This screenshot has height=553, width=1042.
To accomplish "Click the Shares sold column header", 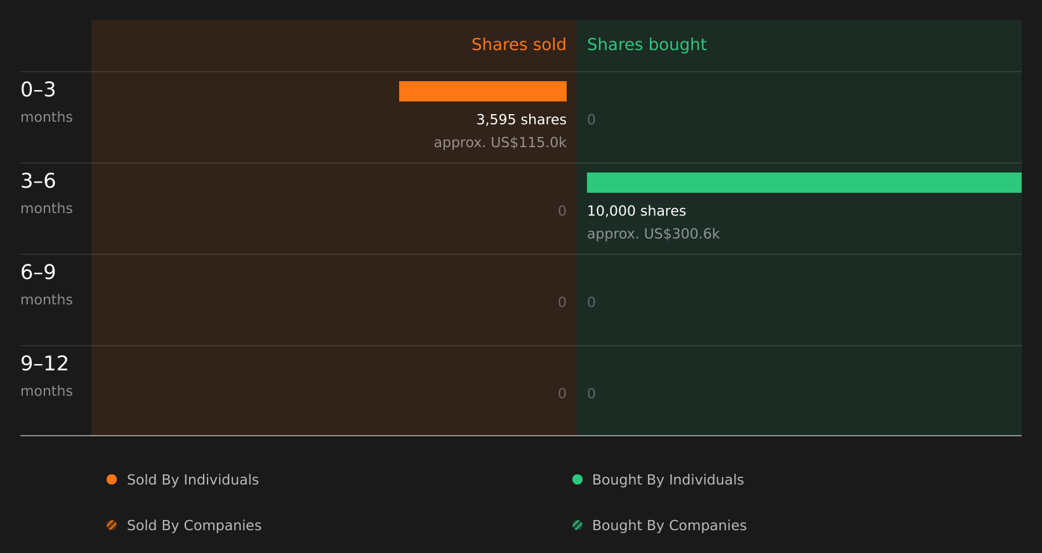I will point(519,44).
